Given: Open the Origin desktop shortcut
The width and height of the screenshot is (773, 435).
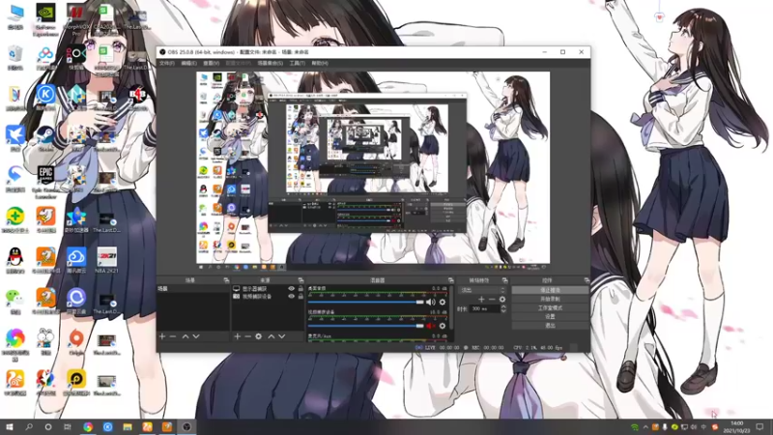Looking at the screenshot, I should pyautogui.click(x=76, y=343).
